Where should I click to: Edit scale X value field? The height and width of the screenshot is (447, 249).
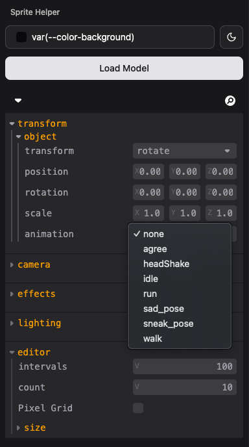pos(148,213)
